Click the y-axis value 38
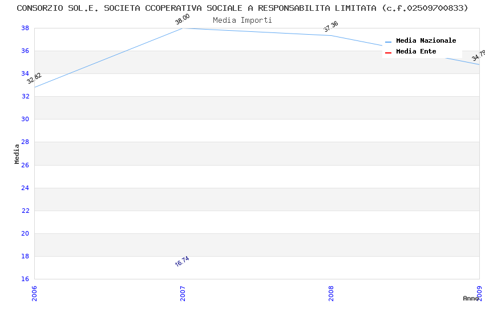The image size is (485, 313). [25, 28]
